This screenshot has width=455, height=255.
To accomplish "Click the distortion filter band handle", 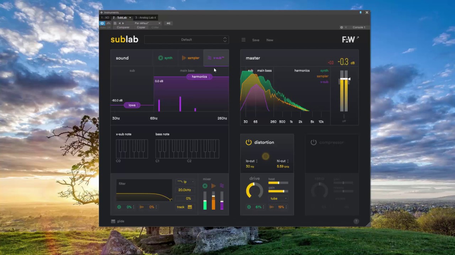I will (266, 156).
